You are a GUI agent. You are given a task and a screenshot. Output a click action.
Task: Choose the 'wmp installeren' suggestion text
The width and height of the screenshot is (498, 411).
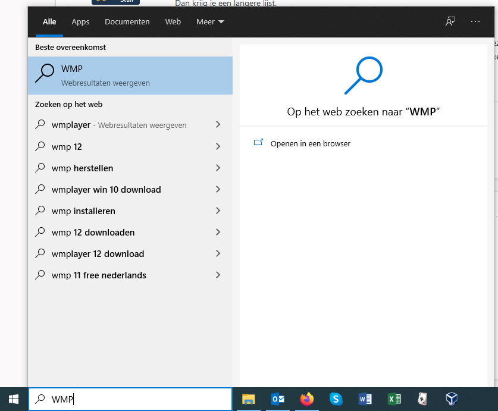[83, 211]
